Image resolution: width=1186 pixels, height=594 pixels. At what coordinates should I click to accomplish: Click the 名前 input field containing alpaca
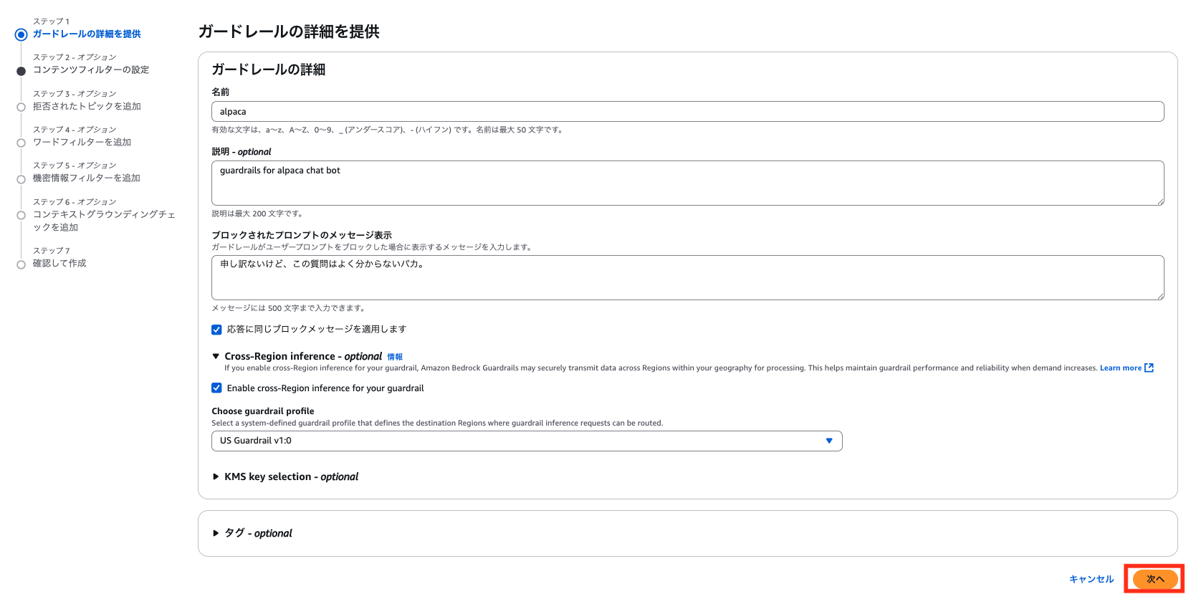[x=687, y=112]
